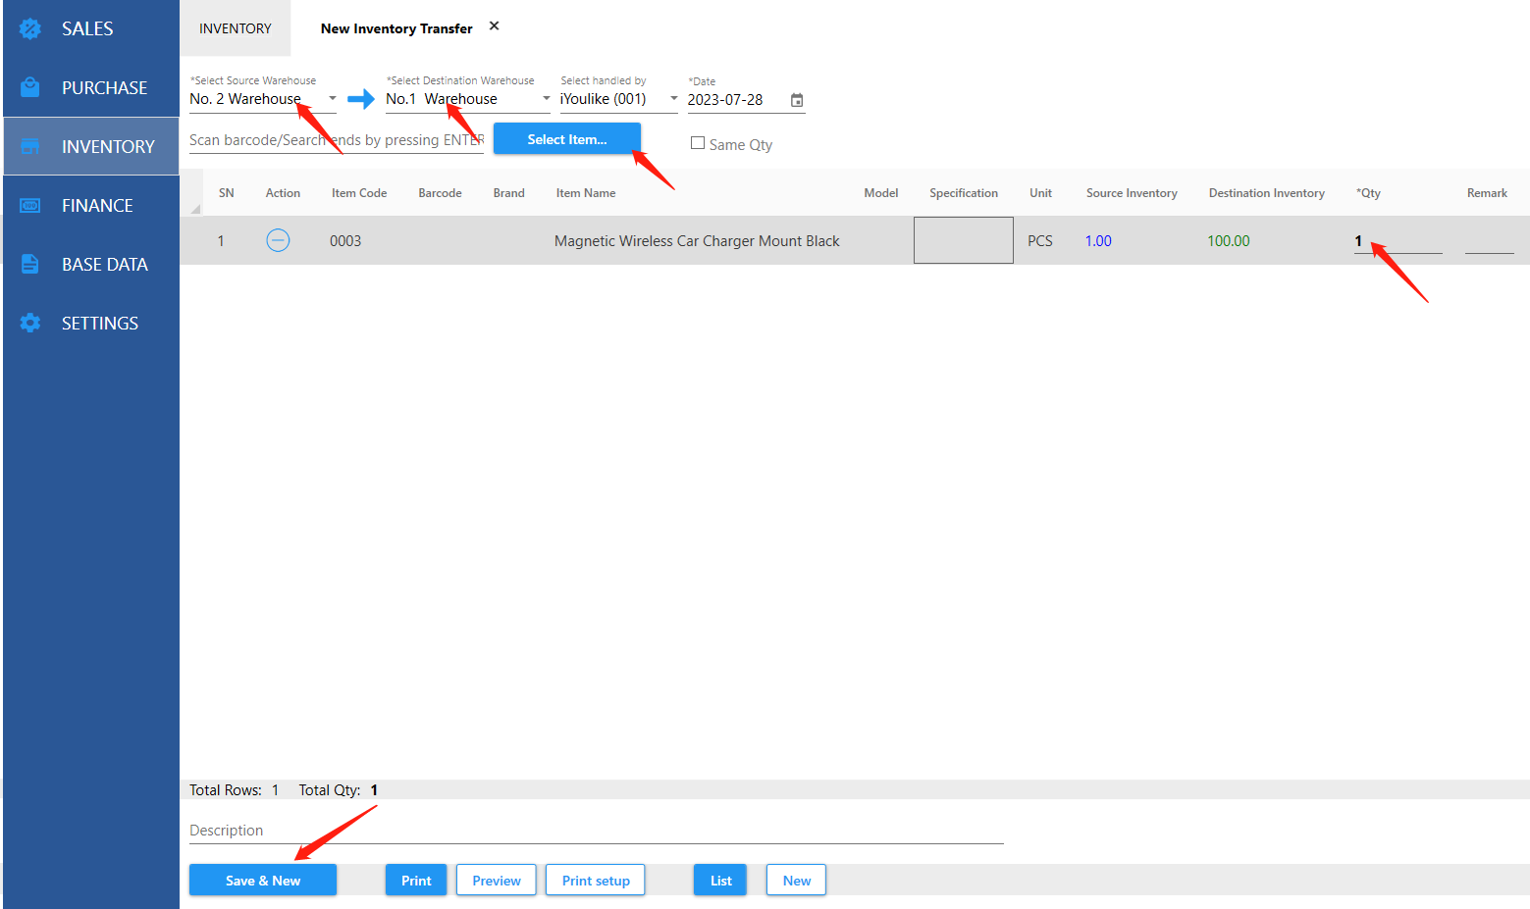The width and height of the screenshot is (1530, 909).
Task: Click the Description text field
Action: click(596, 831)
